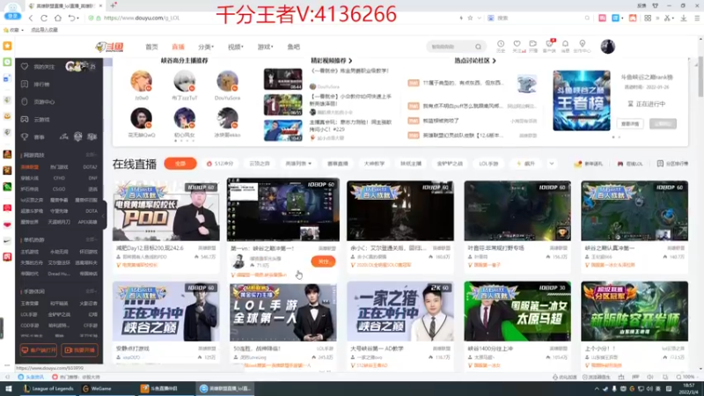Click the search magnifier icon
The width and height of the screenshot is (704, 396).
479,47
